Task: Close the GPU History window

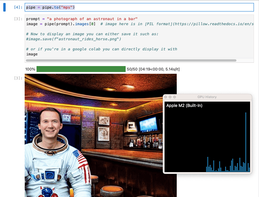Action: 166,97
